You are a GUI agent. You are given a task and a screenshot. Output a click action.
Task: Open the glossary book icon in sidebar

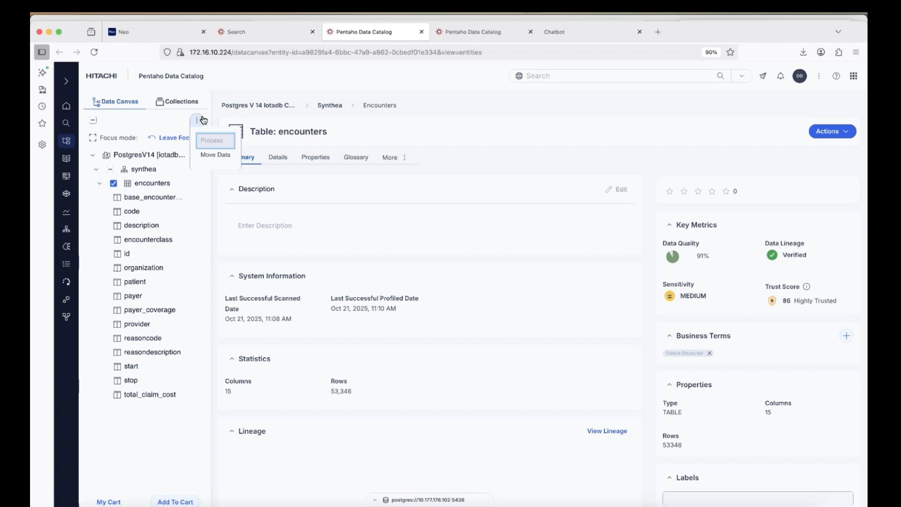point(66,159)
